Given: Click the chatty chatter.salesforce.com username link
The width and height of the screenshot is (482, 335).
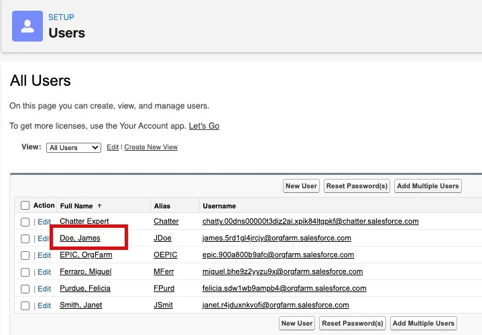Looking at the screenshot, I should tap(310, 221).
